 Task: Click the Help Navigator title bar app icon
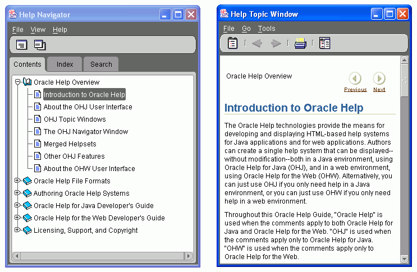click(13, 14)
